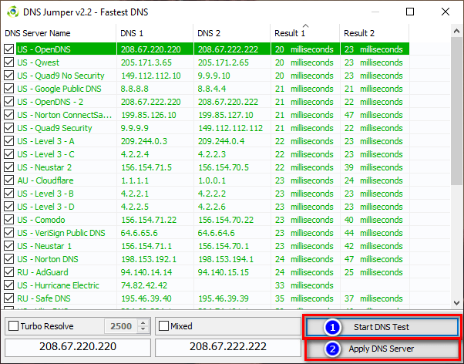The height and width of the screenshot is (364, 464).
Task: Toggle the US - Hurricane Electric checkbox
Action: coord(9,285)
